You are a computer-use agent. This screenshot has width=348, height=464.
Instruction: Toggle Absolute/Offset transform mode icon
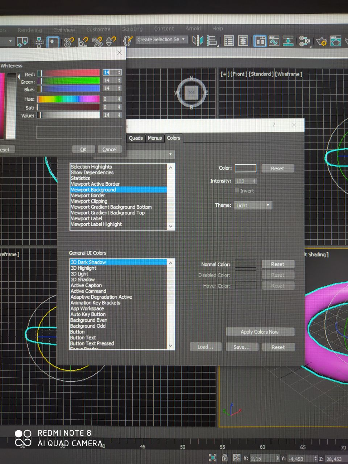237,458
